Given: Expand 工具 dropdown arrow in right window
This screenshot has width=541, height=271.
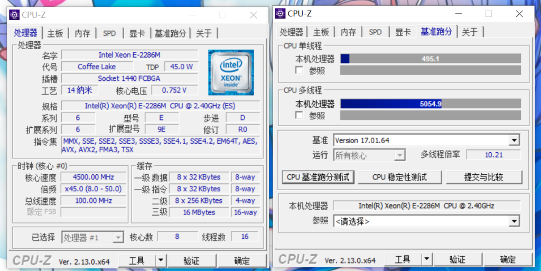Looking at the screenshot, I should pyautogui.click(x=427, y=259).
